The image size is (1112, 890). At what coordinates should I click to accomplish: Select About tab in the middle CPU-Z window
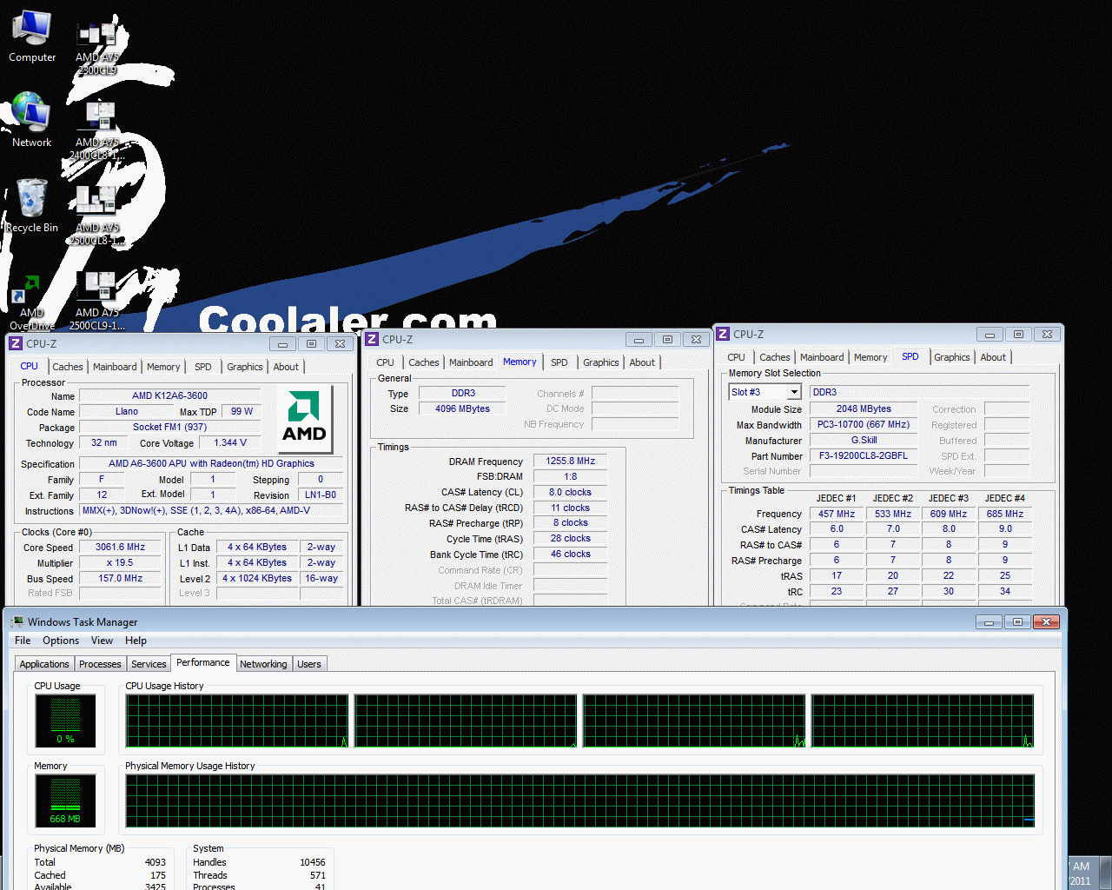[642, 362]
